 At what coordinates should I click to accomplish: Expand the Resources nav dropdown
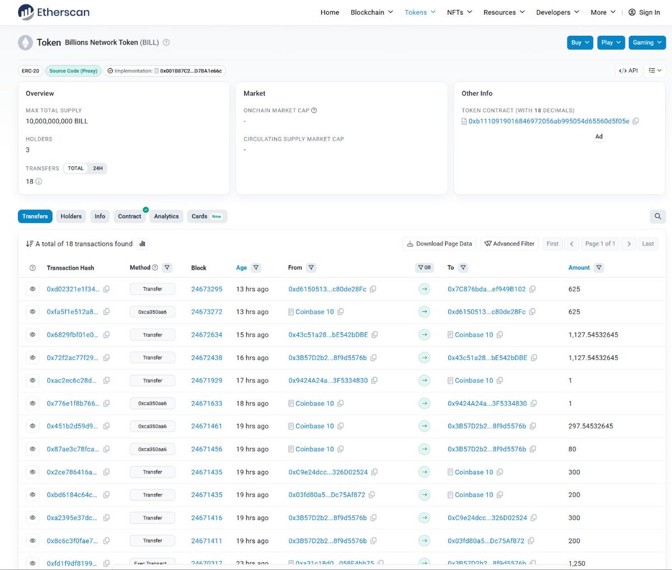(504, 12)
